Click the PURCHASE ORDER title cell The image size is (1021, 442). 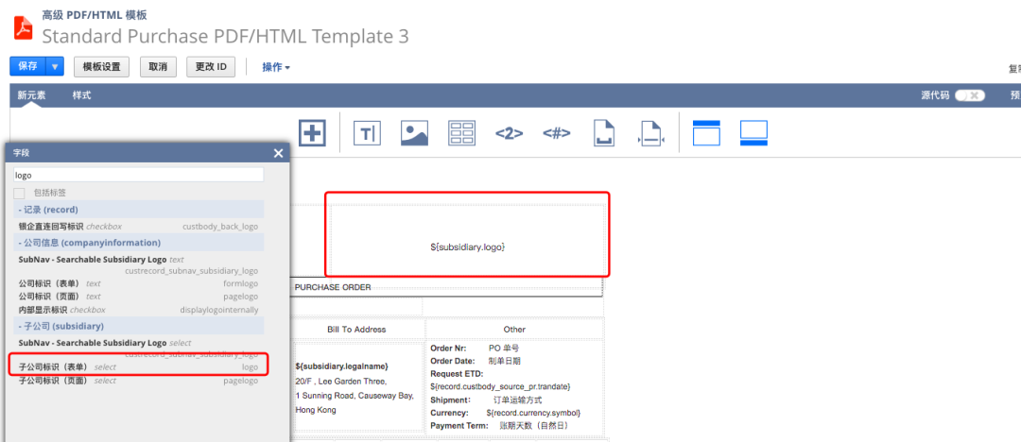(x=333, y=287)
